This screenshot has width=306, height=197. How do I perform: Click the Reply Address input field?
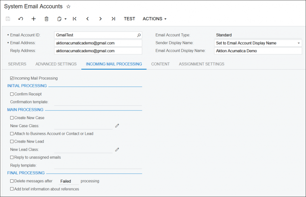(98, 51)
